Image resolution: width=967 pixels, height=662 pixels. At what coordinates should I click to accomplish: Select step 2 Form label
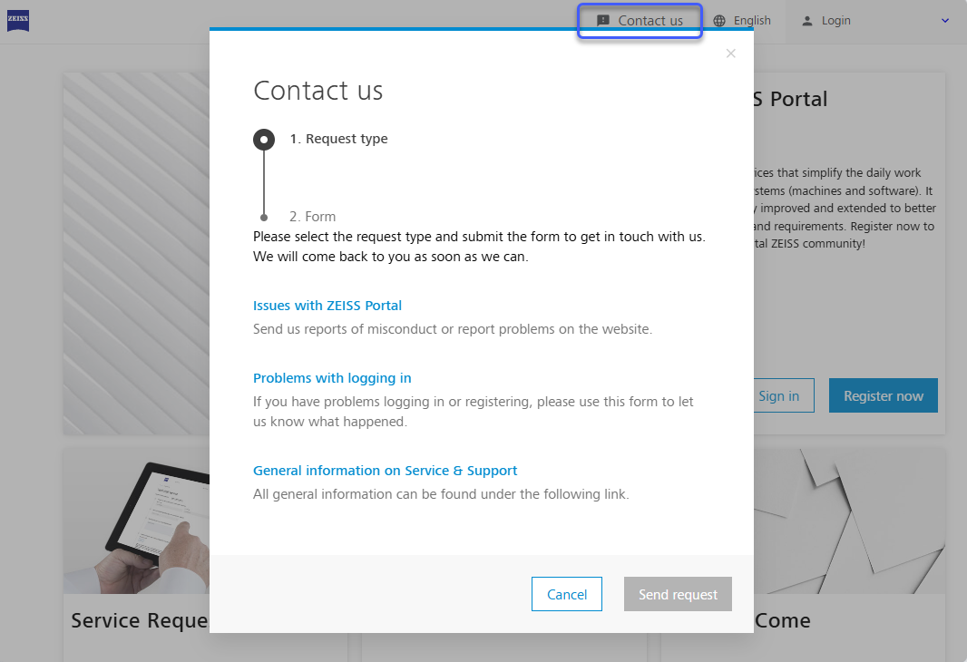[x=313, y=217]
